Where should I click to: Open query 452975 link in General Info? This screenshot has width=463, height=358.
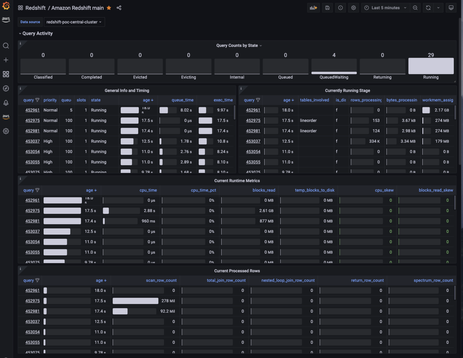(33, 120)
